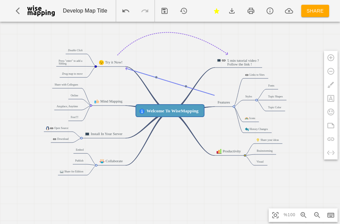Select Install In Your Server topic

tap(104, 134)
